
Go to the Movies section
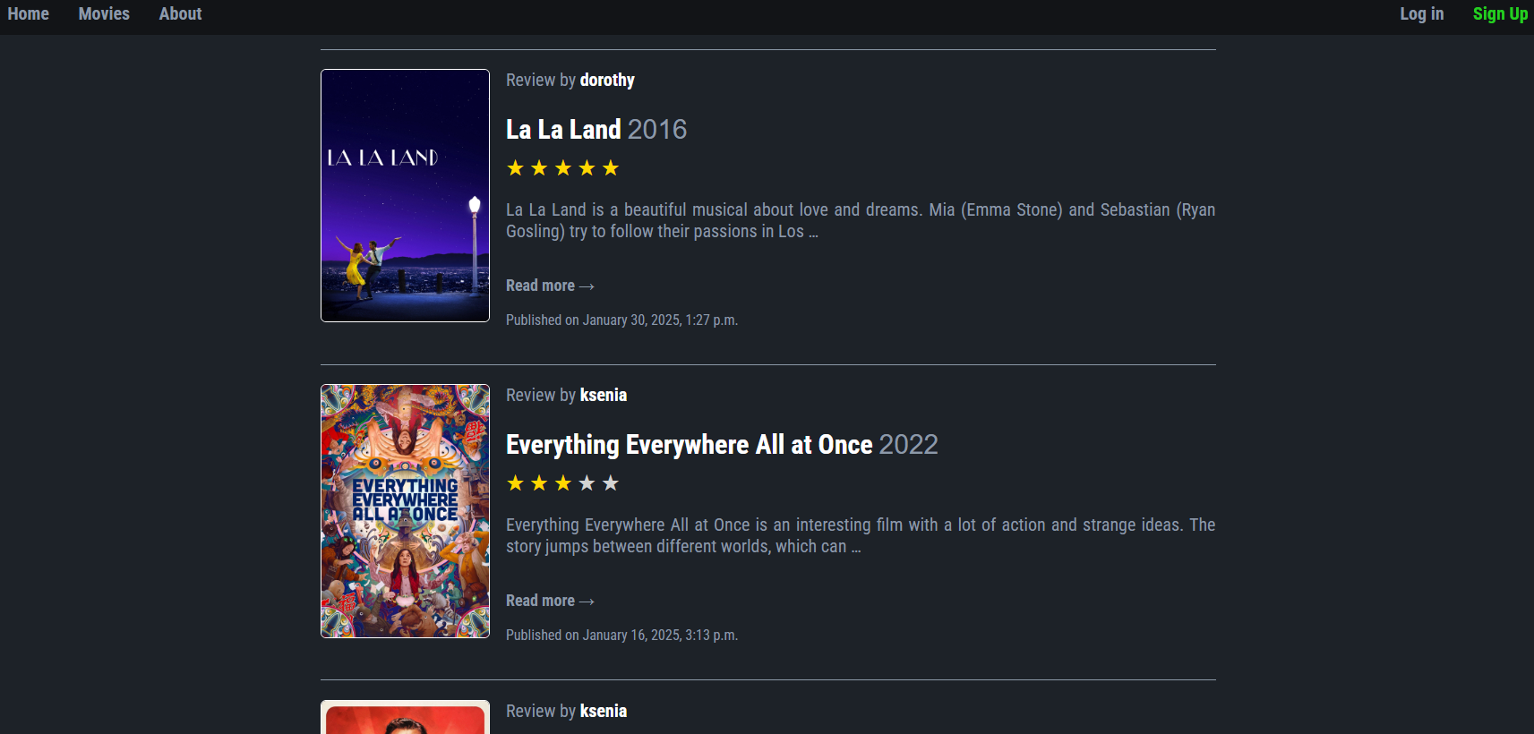104,14
